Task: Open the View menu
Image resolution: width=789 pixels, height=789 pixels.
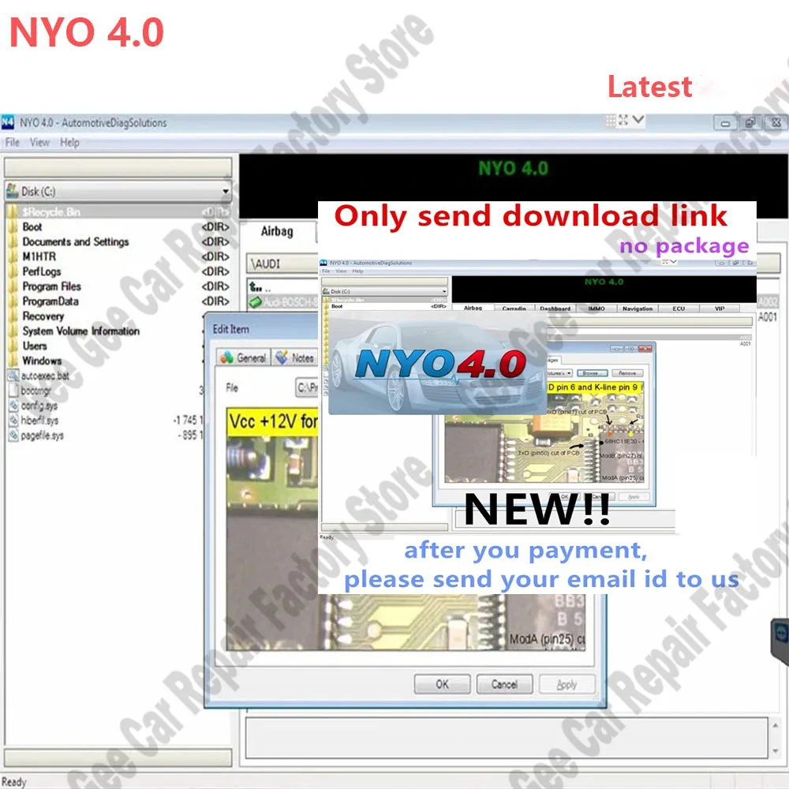Action: click(39, 143)
